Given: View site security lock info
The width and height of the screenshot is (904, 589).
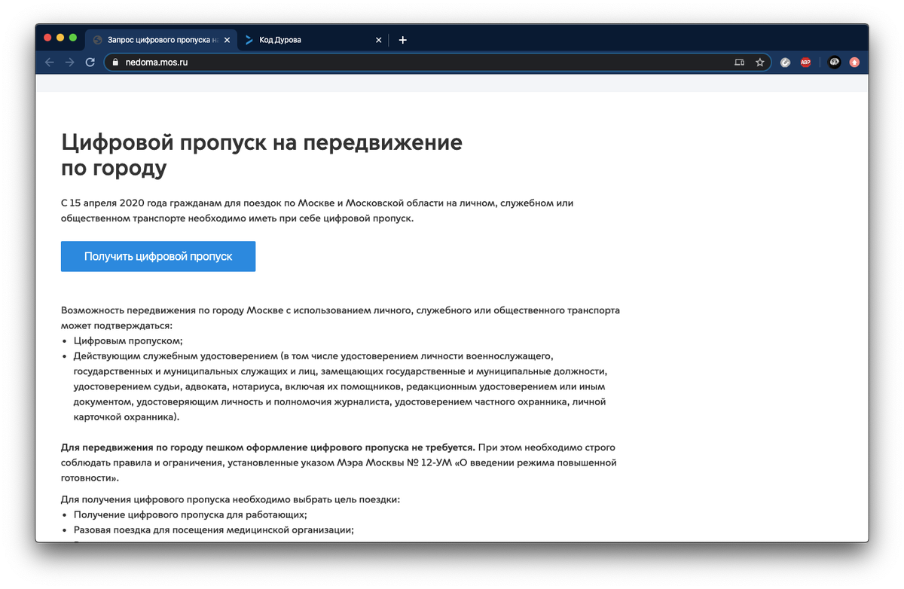Looking at the screenshot, I should (115, 63).
